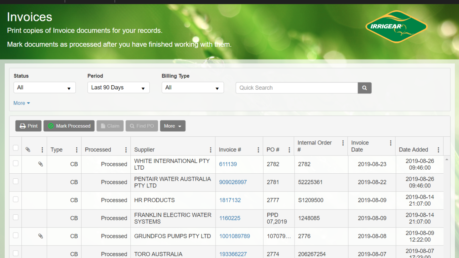This screenshot has height=258, width=459.
Task: Open attachment paperclip for White International row
Action: 40,164
